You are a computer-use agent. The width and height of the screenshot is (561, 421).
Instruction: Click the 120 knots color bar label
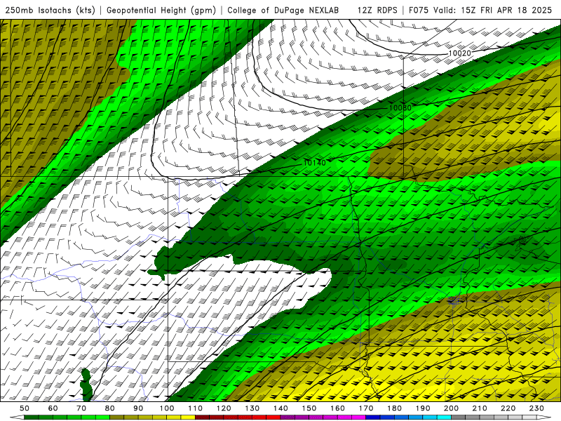point(224,408)
